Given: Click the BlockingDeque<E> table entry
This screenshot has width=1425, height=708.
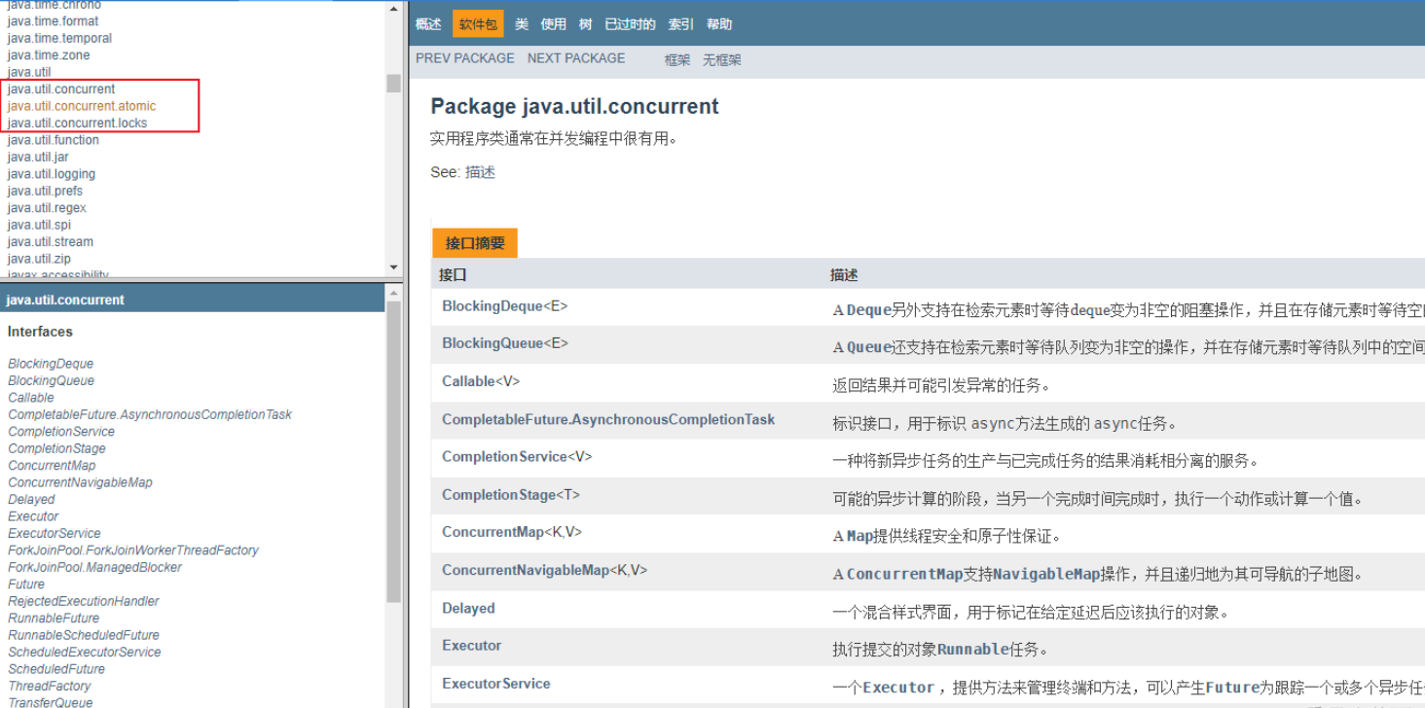Looking at the screenshot, I should coord(504,306).
